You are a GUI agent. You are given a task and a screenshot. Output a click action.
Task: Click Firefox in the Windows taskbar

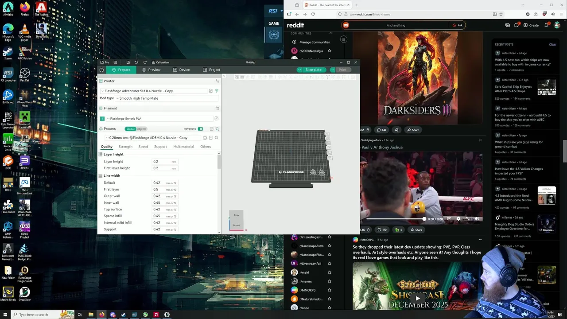click(x=102, y=315)
